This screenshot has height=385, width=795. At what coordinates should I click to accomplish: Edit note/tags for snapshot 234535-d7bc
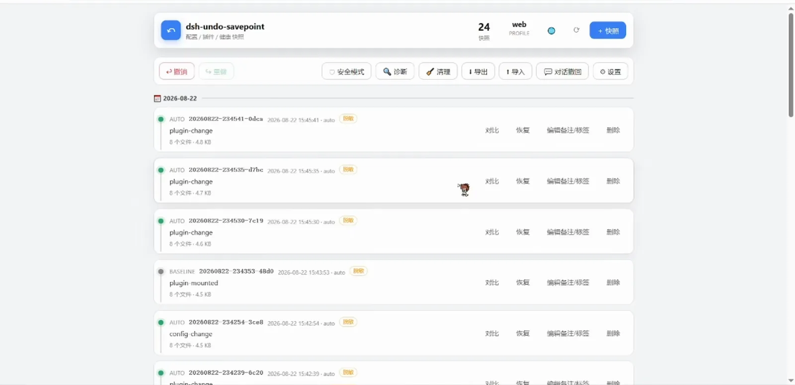coord(568,181)
